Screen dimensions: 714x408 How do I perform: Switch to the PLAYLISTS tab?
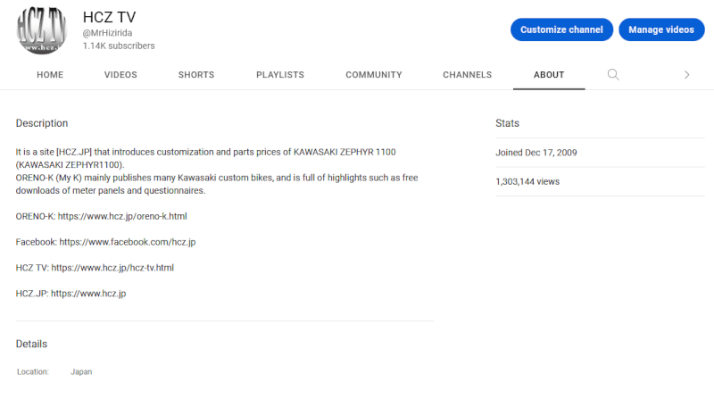tap(280, 75)
